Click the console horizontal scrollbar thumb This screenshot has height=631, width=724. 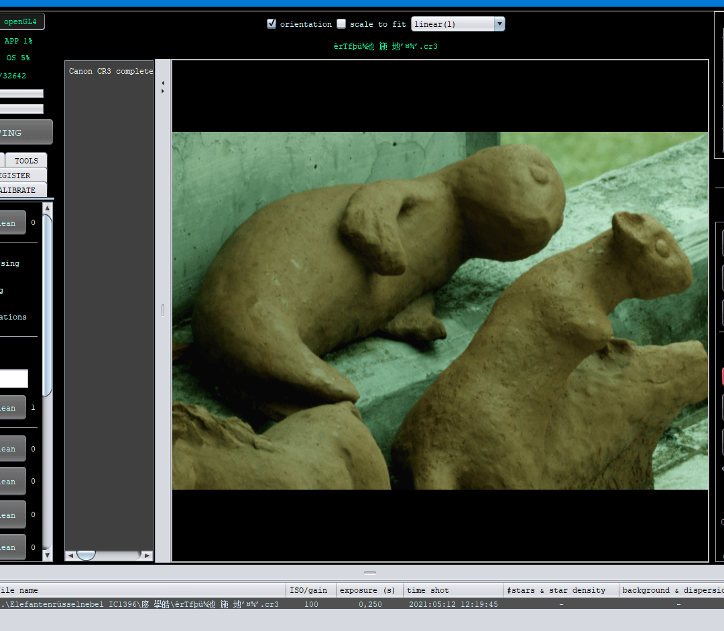pos(86,555)
